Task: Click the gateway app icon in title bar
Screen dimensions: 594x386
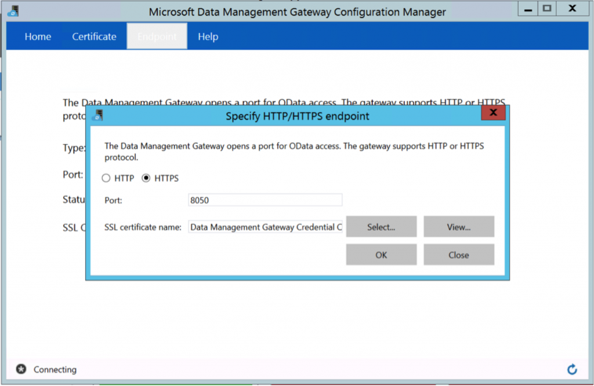Action: click(x=13, y=10)
